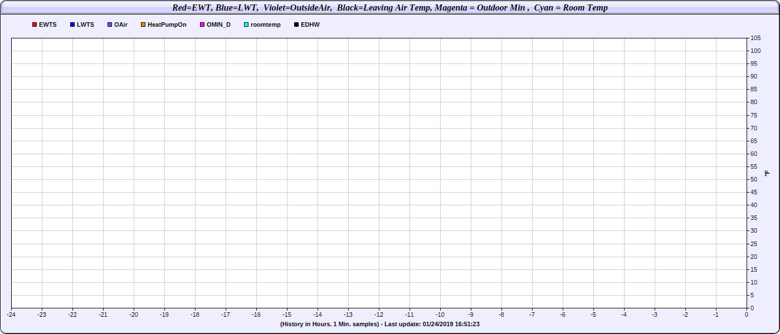Click the Last update timestamp caption
Viewport: 780px width, 334px height.
[x=380, y=324]
